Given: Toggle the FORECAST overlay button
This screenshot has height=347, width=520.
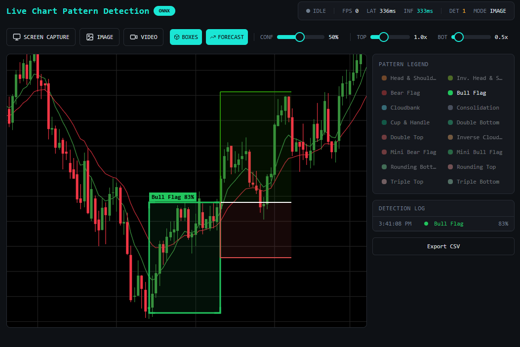Looking at the screenshot, I should 227,37.
